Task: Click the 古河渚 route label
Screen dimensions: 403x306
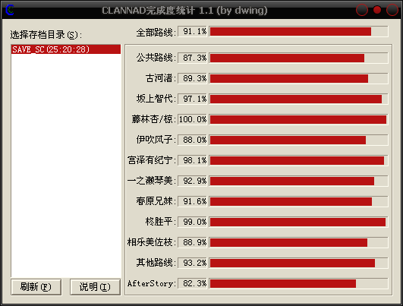Action: coord(161,78)
